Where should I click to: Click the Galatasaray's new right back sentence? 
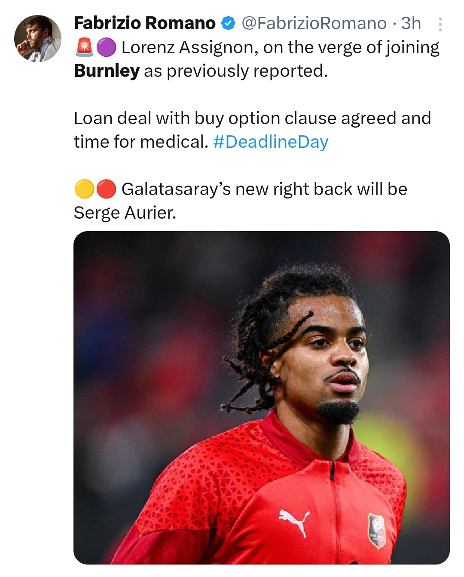pyautogui.click(x=264, y=189)
